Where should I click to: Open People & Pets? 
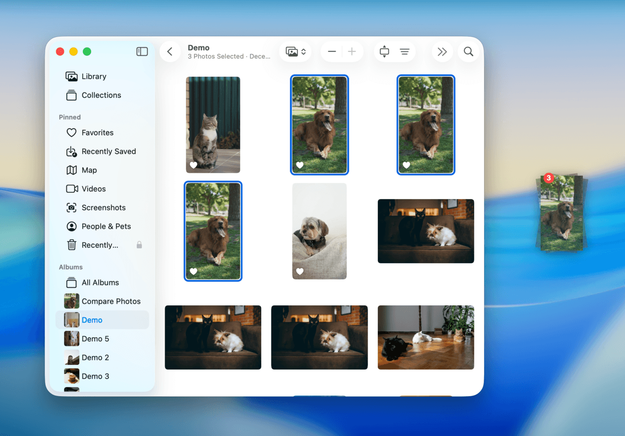point(102,226)
